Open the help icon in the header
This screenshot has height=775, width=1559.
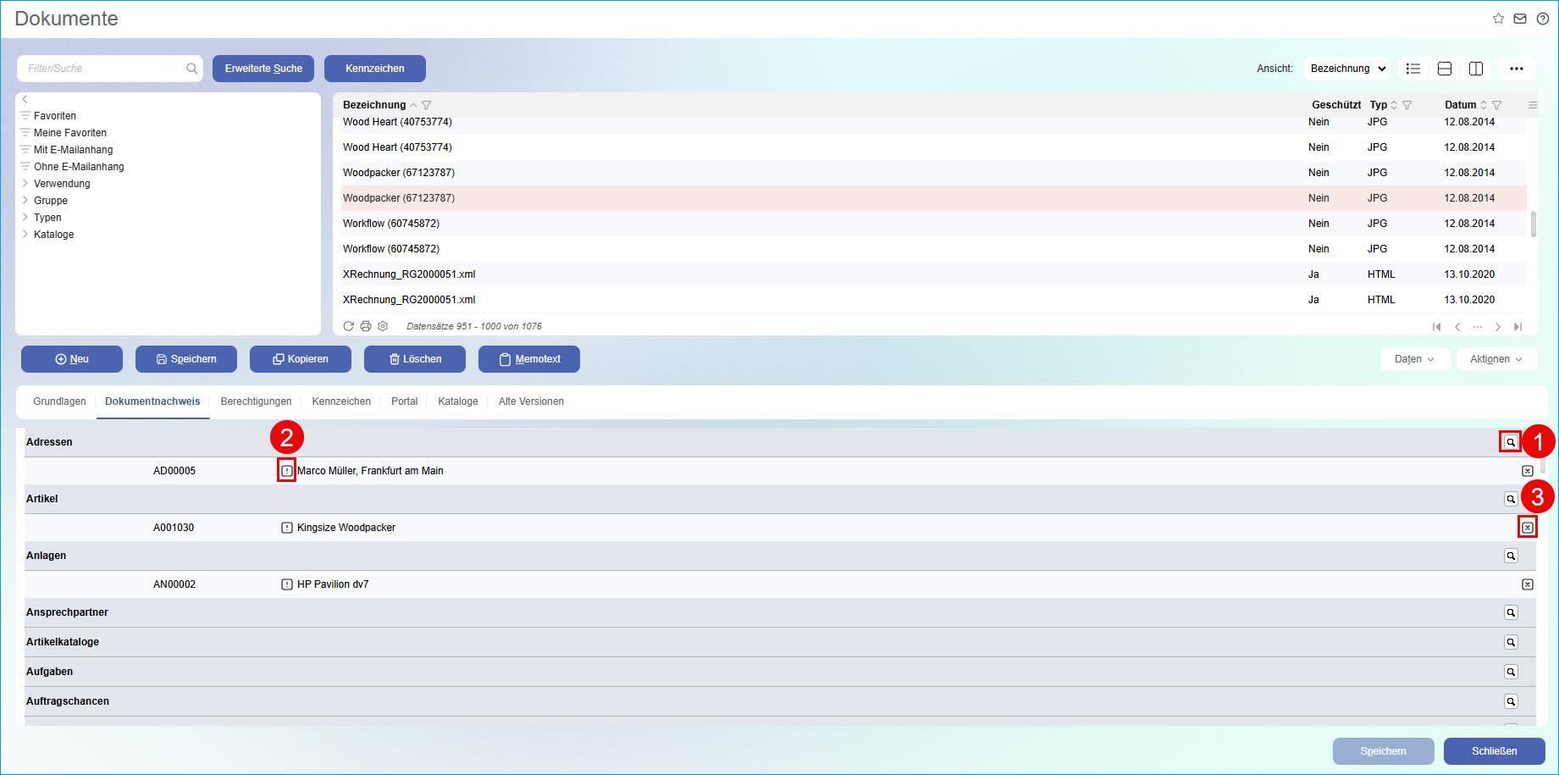click(1543, 19)
